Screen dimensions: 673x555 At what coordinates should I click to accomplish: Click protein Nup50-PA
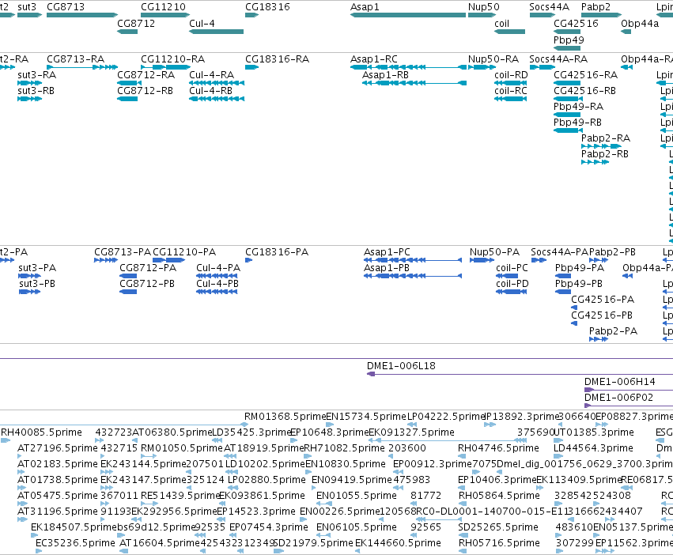(494, 252)
